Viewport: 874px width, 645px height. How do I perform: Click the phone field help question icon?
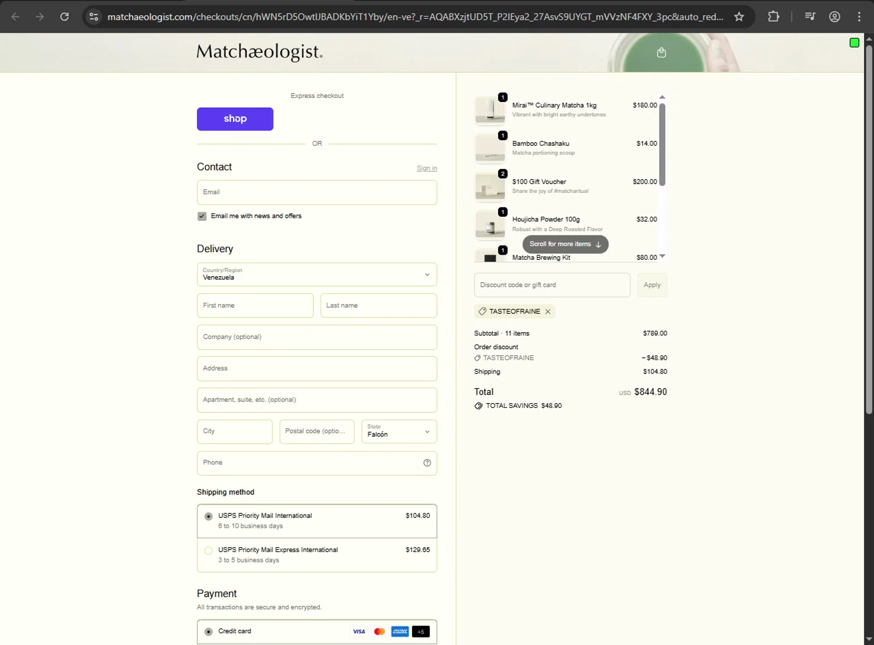pos(427,463)
